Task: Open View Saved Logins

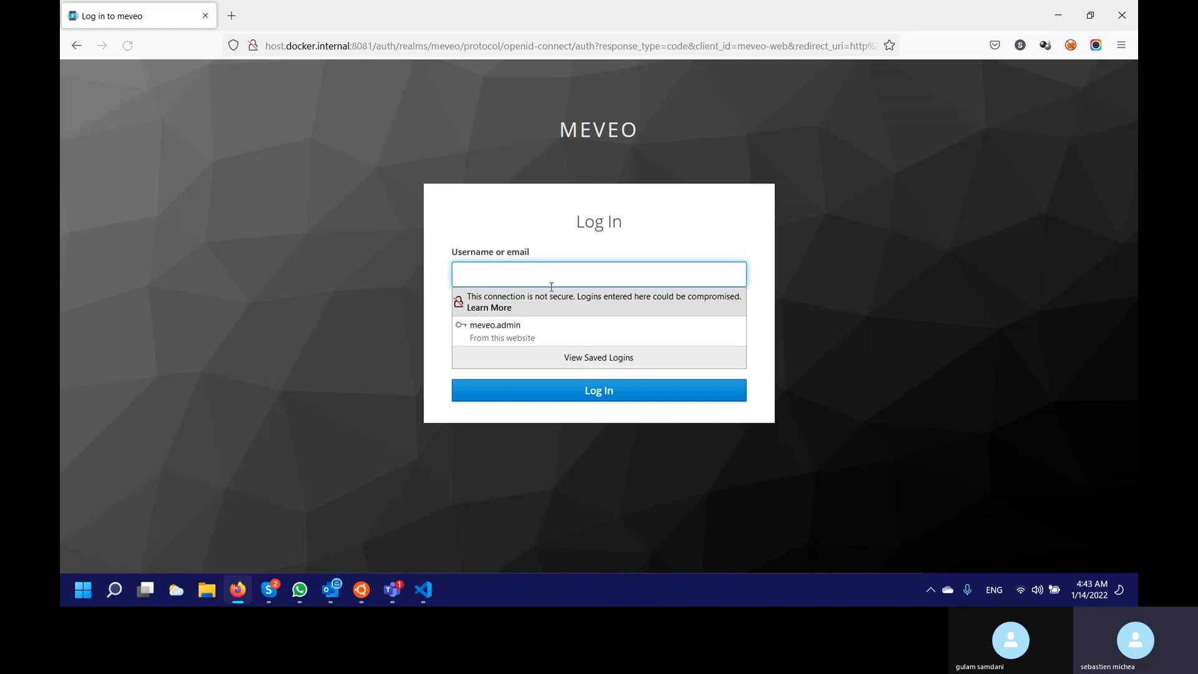Action: (599, 358)
